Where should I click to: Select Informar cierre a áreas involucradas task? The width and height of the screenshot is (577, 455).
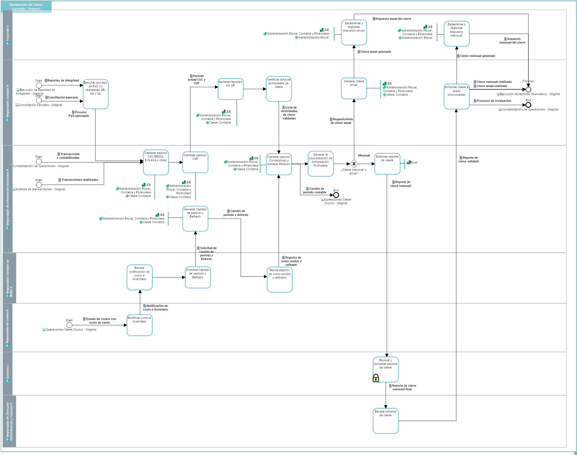[x=456, y=97]
